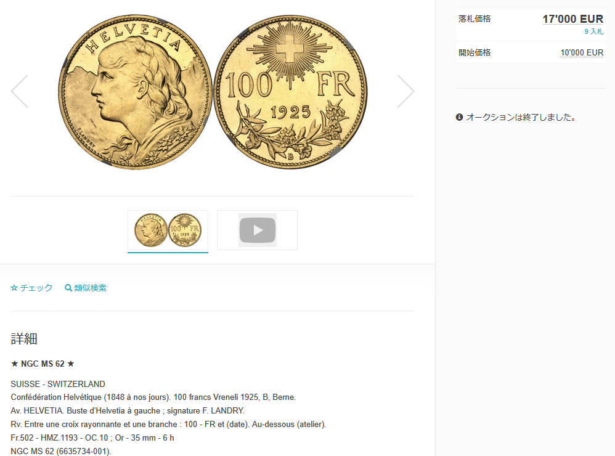Click the NGC MS 62 grade title
Screen dimensions: 615x456
click(x=43, y=364)
